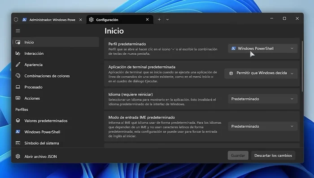Click the Inicio page heading

point(114,31)
